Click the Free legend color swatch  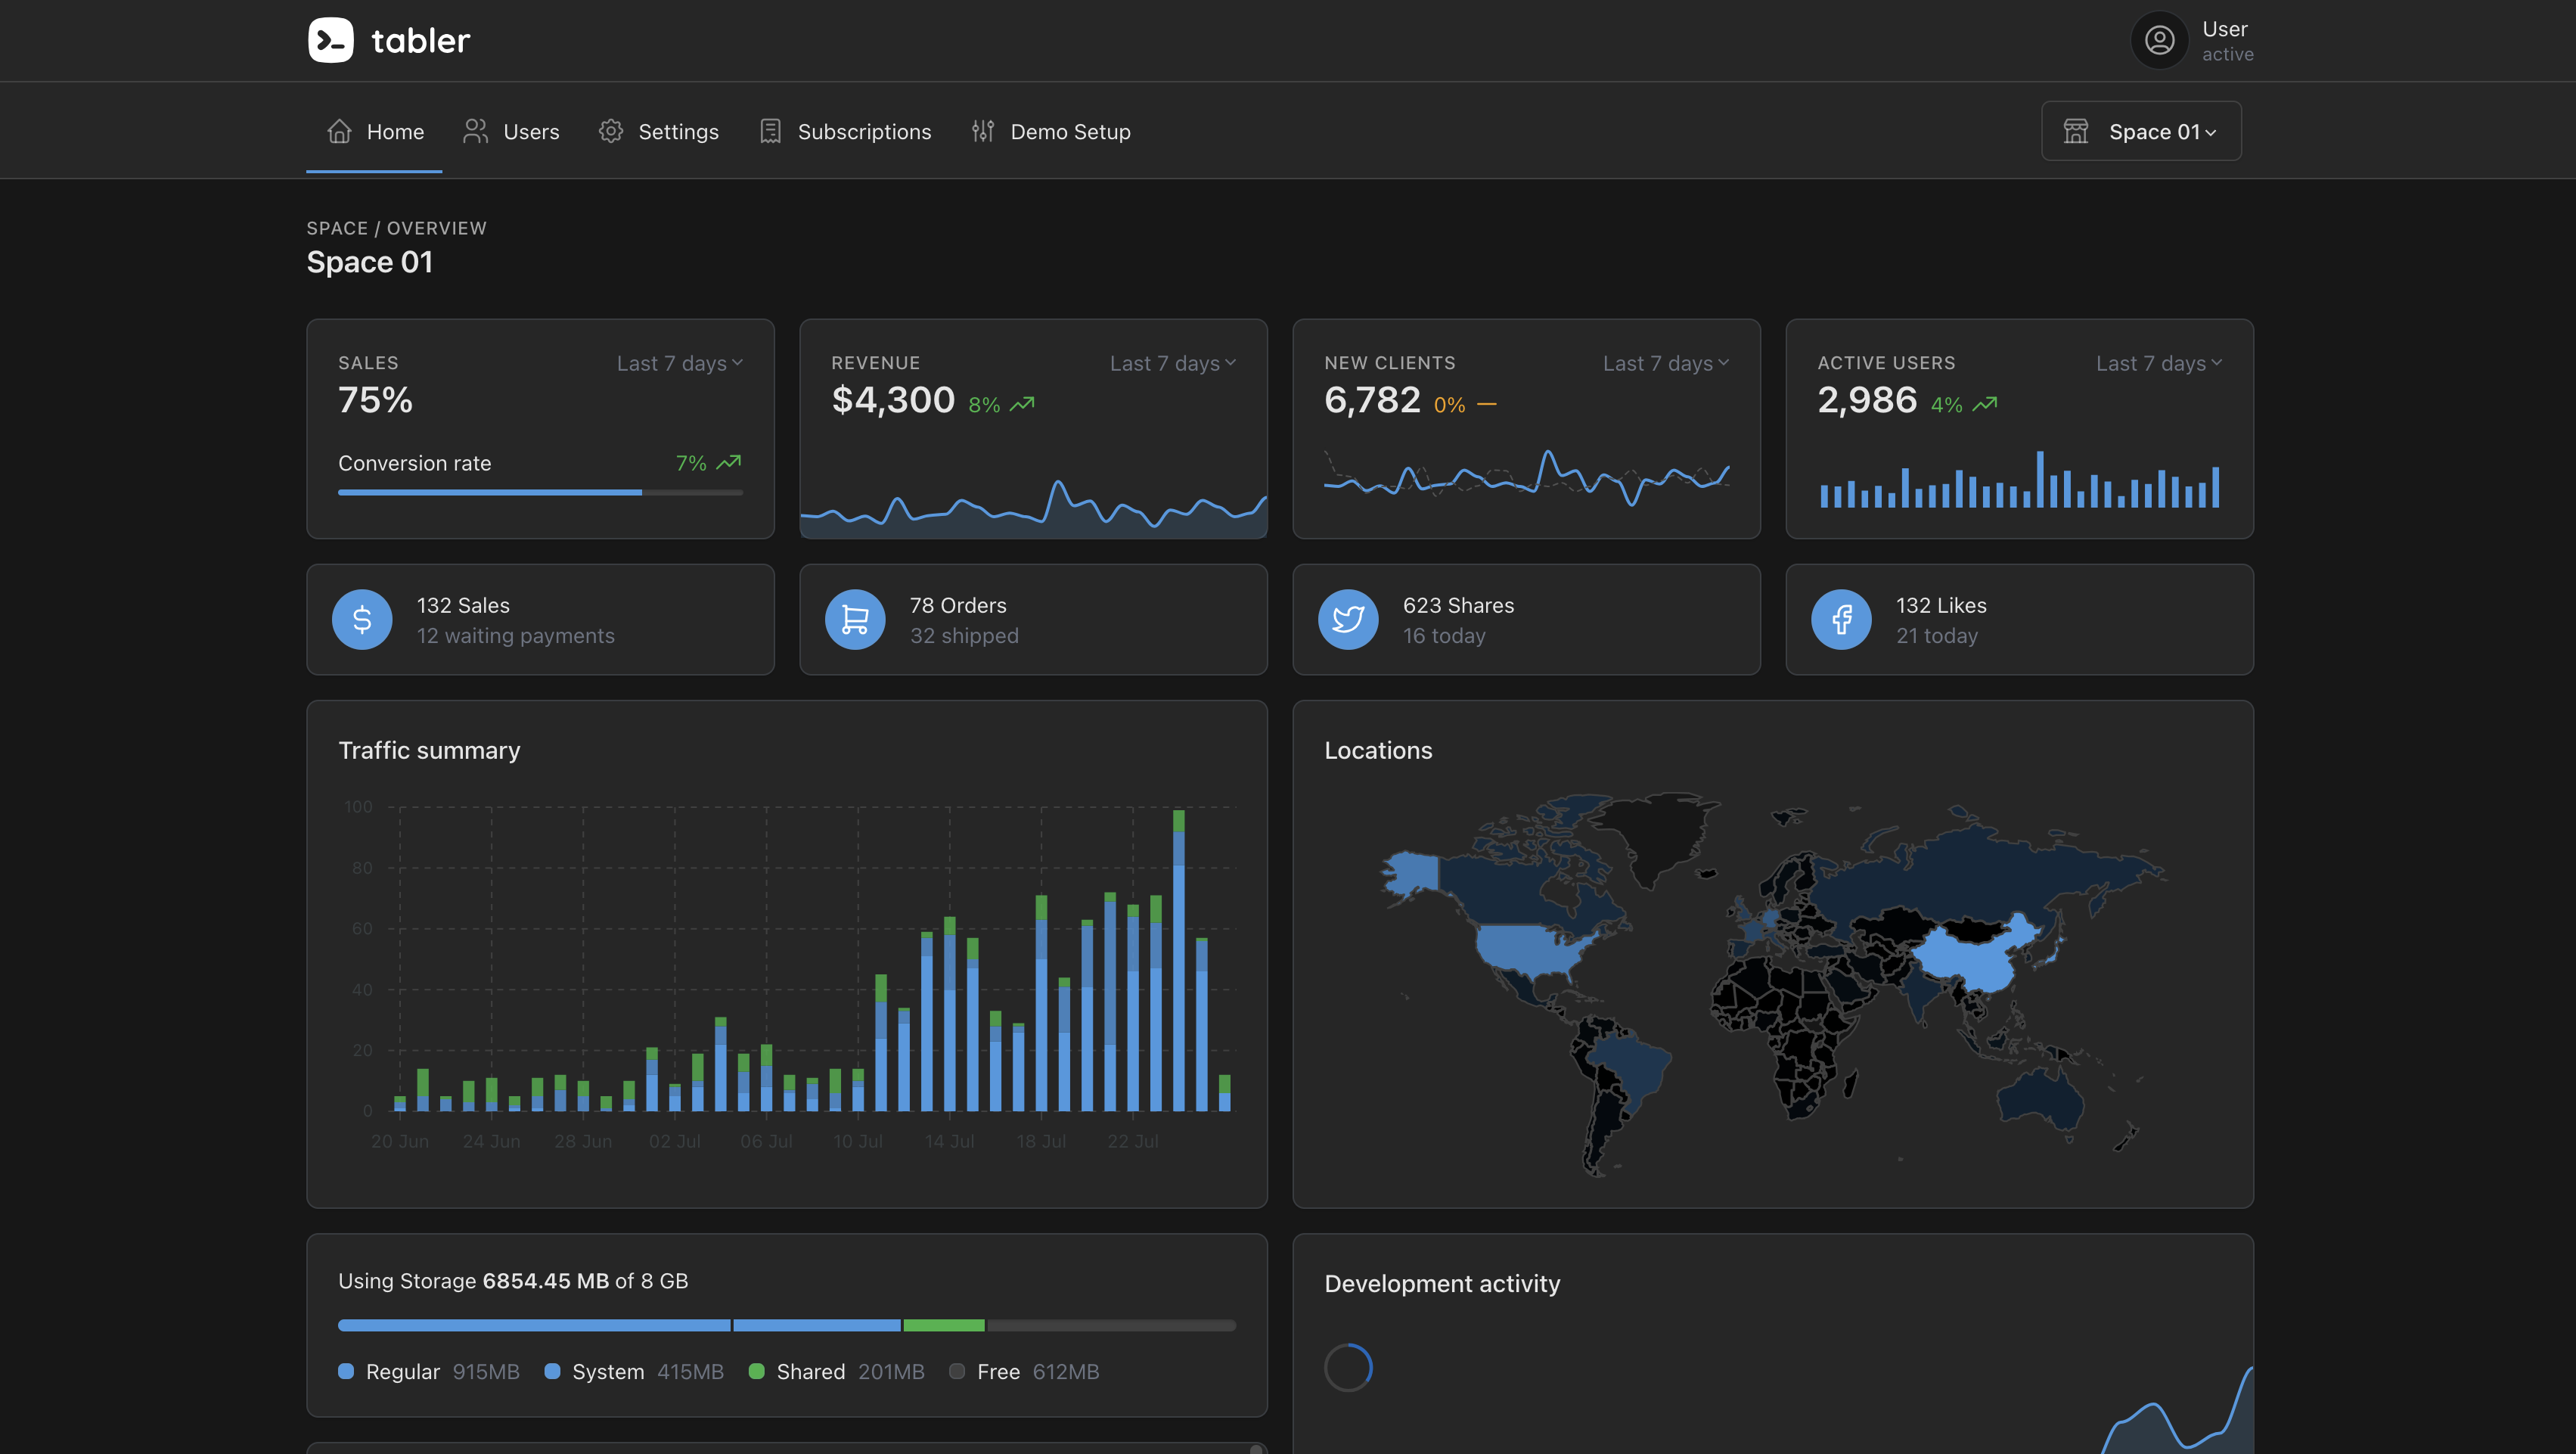(957, 1371)
